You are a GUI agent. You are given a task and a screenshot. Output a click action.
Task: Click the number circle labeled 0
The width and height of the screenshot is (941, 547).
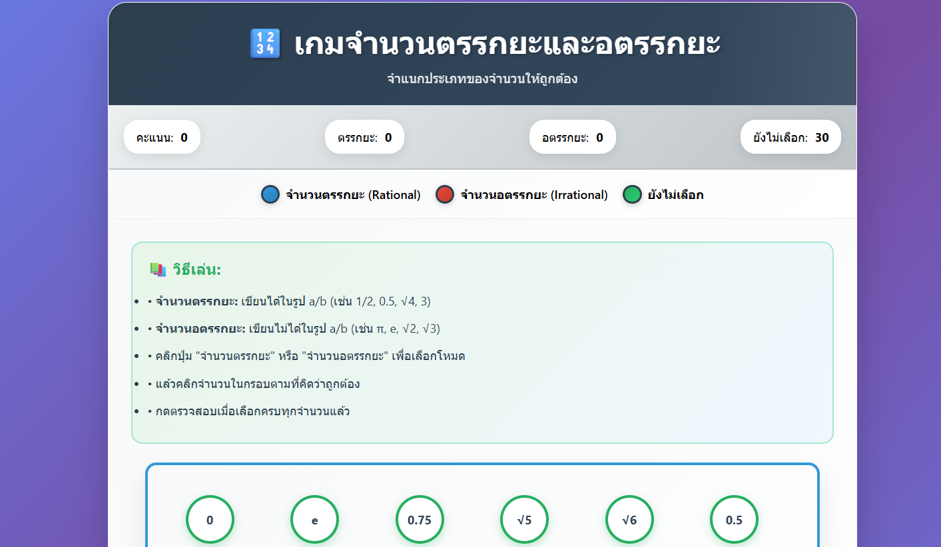[210, 520]
